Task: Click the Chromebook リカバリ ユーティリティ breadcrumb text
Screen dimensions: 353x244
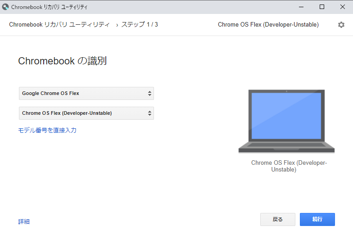Action: tap(59, 24)
